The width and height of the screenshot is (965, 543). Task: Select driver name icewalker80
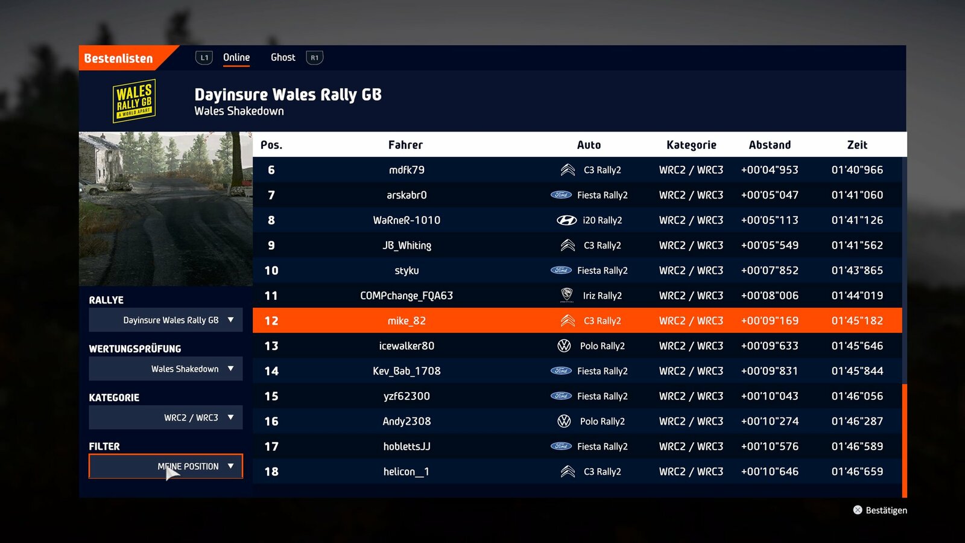tap(407, 346)
